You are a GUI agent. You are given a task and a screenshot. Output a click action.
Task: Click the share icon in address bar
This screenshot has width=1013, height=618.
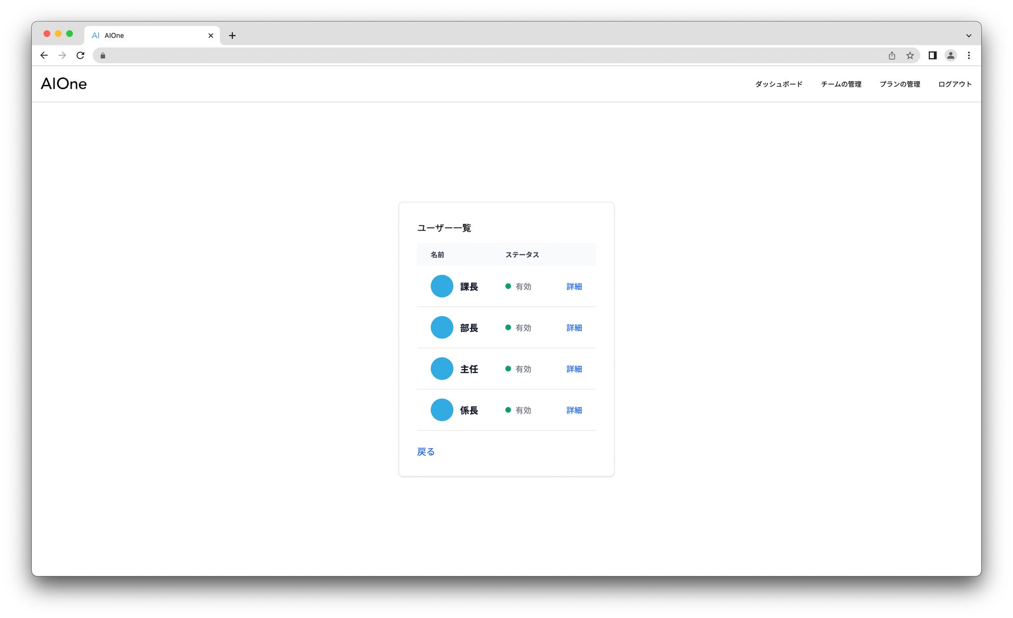[892, 56]
